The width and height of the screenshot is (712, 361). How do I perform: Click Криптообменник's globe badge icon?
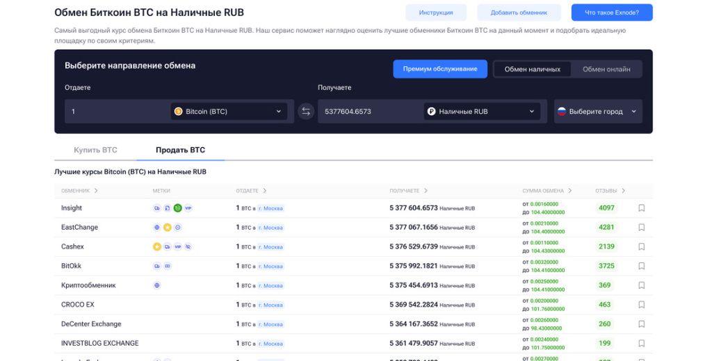[x=157, y=285]
